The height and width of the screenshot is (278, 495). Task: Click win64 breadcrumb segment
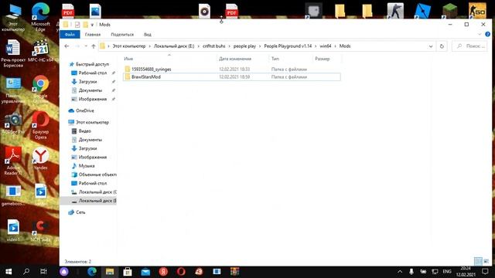click(x=326, y=46)
